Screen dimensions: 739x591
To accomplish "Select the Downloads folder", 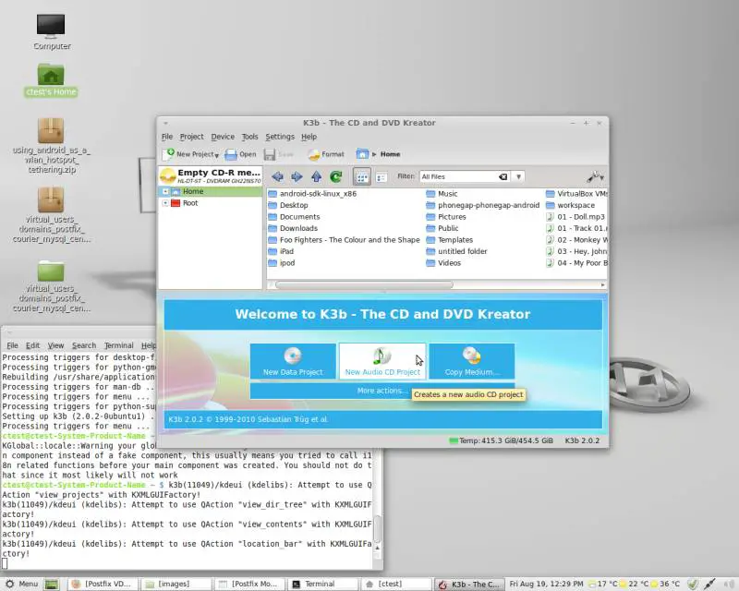I will tap(293, 229).
